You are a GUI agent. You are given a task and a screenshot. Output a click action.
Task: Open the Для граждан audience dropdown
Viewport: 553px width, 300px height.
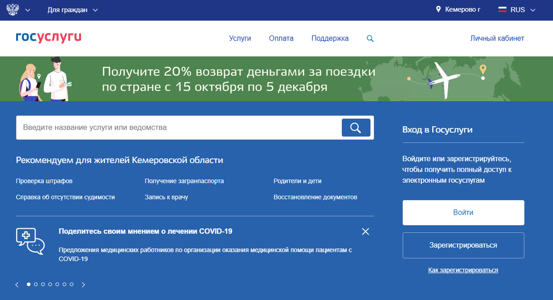pos(73,10)
